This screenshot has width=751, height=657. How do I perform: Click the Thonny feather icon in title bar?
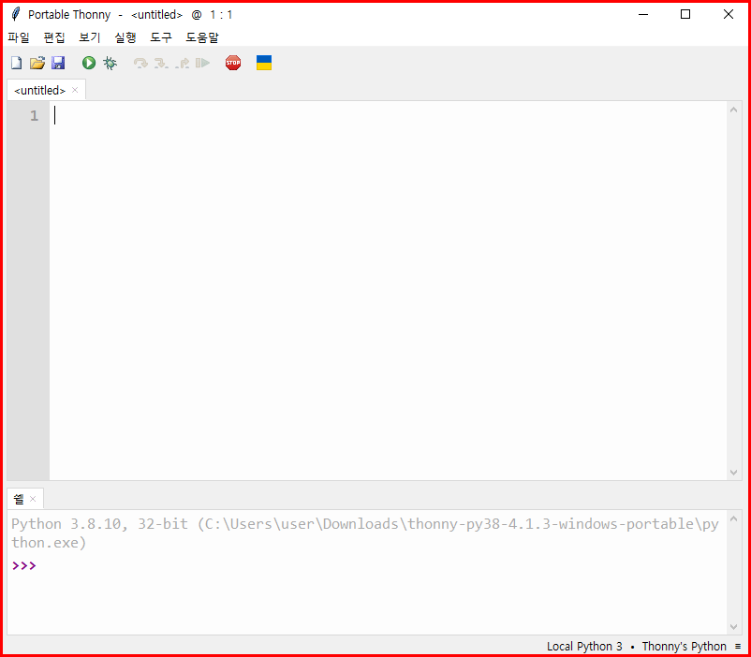tap(16, 14)
